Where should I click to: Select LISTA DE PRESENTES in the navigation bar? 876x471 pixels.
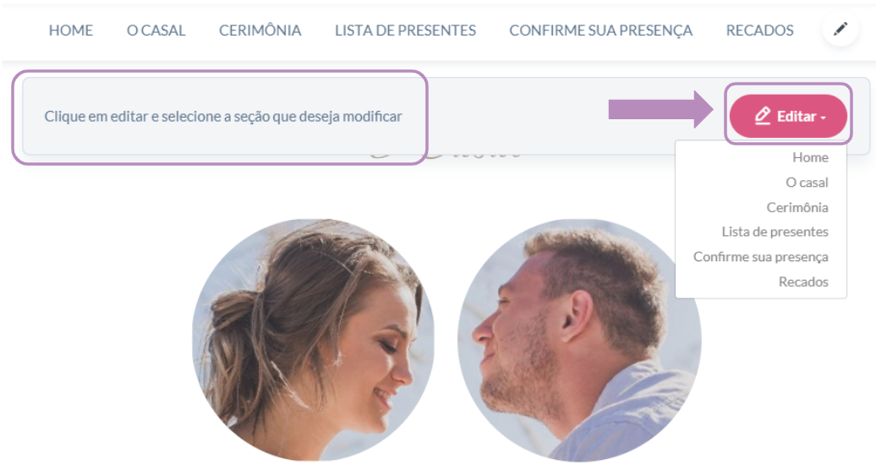tap(405, 30)
